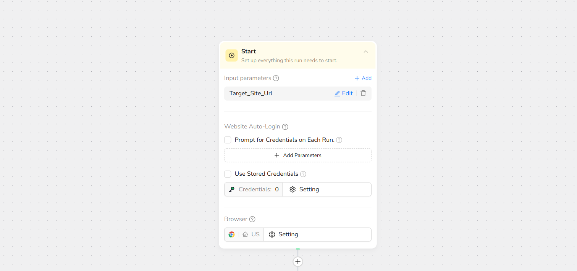Collapse the Start node panel
This screenshot has width=577, height=271.
pos(366,52)
